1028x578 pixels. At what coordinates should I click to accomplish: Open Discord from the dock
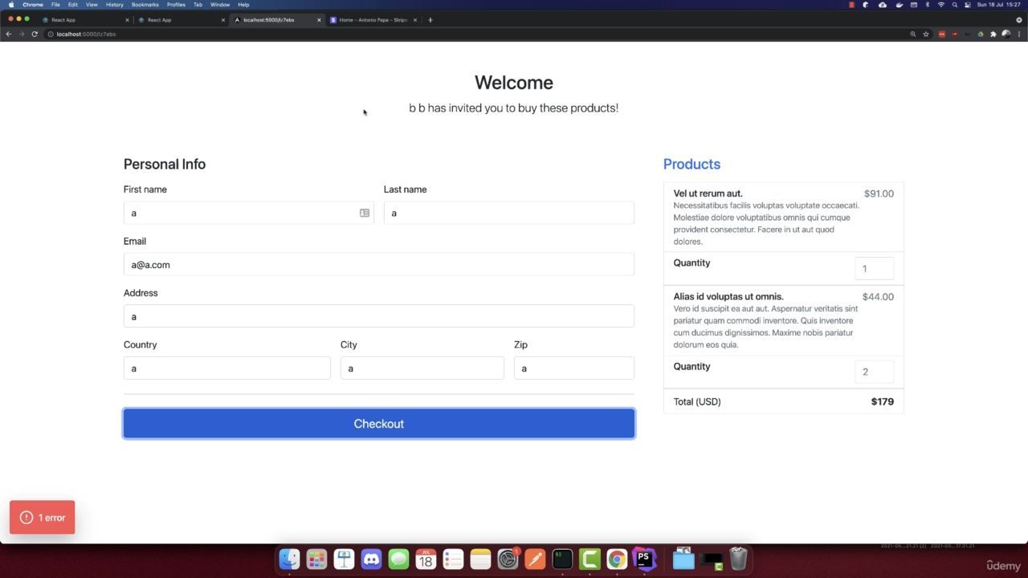click(371, 559)
